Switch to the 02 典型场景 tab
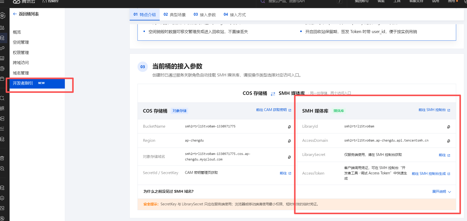This screenshot has height=221, width=467. 175,15
